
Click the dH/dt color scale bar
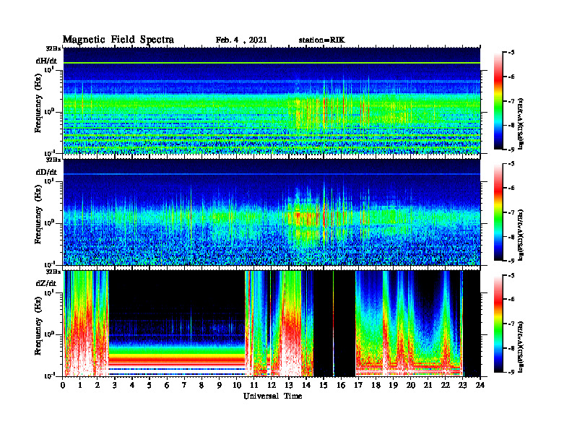coord(498,101)
